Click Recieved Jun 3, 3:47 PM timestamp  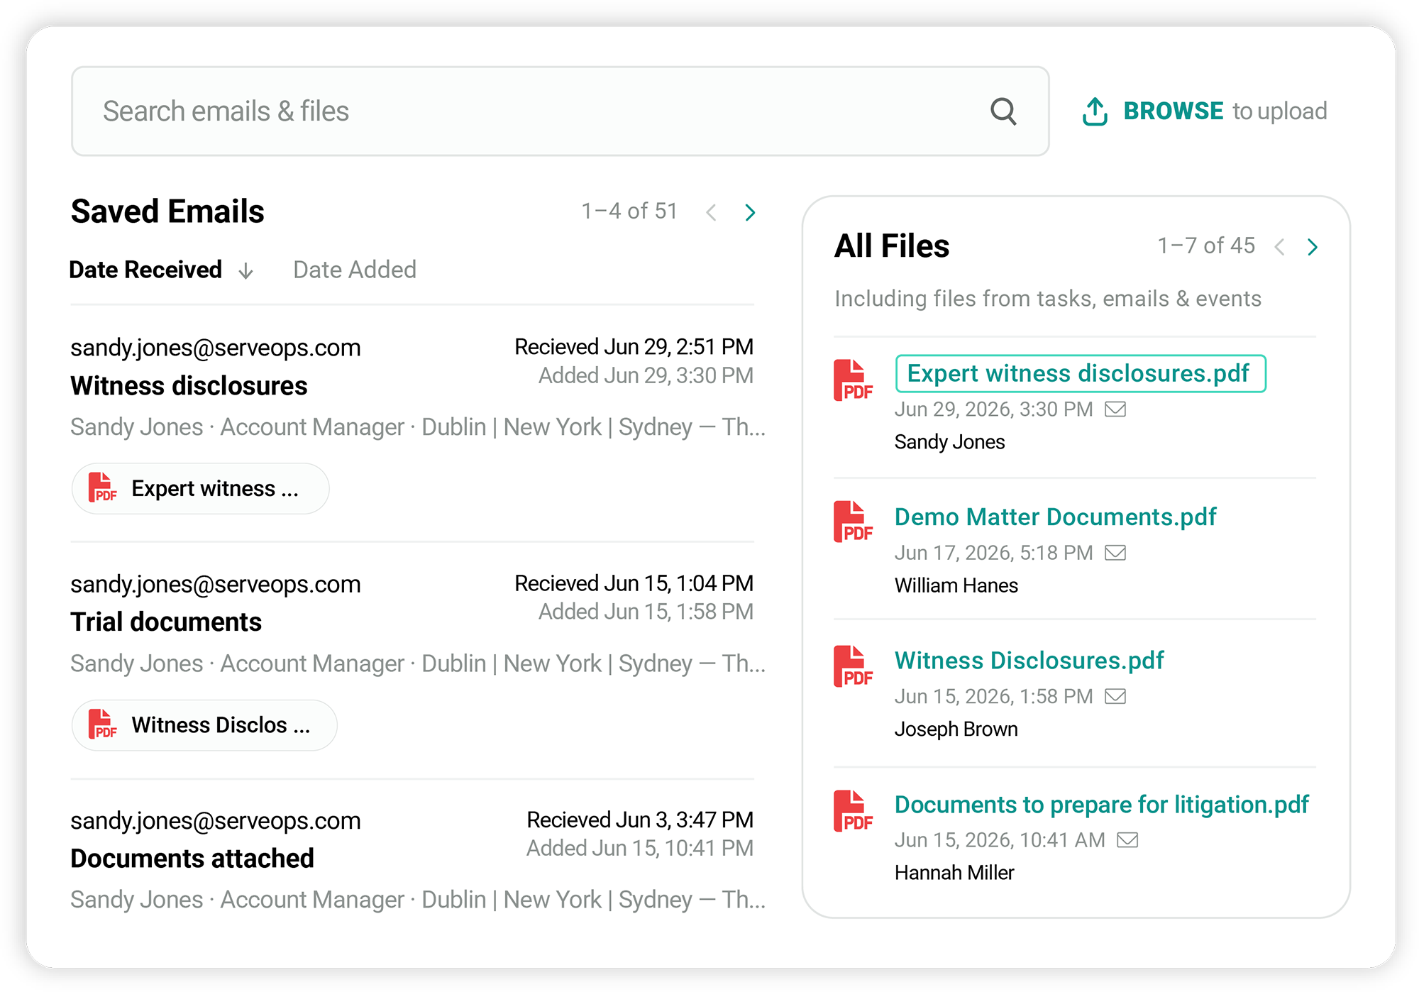[640, 820]
